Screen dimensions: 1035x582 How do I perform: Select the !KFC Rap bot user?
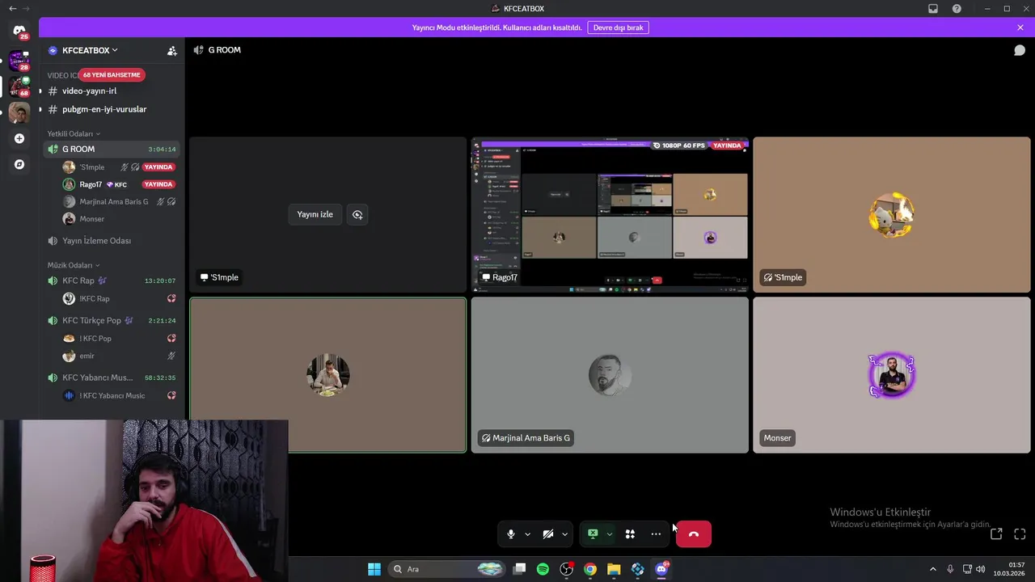(94, 299)
